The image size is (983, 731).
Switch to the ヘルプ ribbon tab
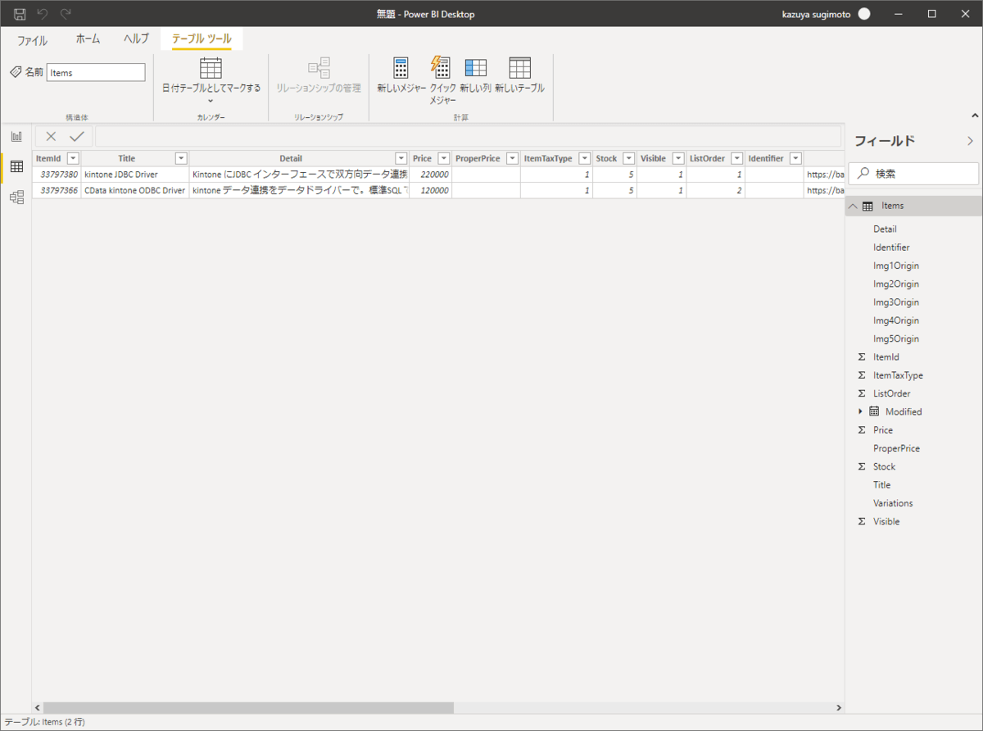[x=136, y=39]
